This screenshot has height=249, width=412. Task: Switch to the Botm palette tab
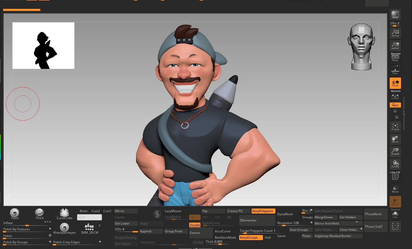tap(84, 211)
